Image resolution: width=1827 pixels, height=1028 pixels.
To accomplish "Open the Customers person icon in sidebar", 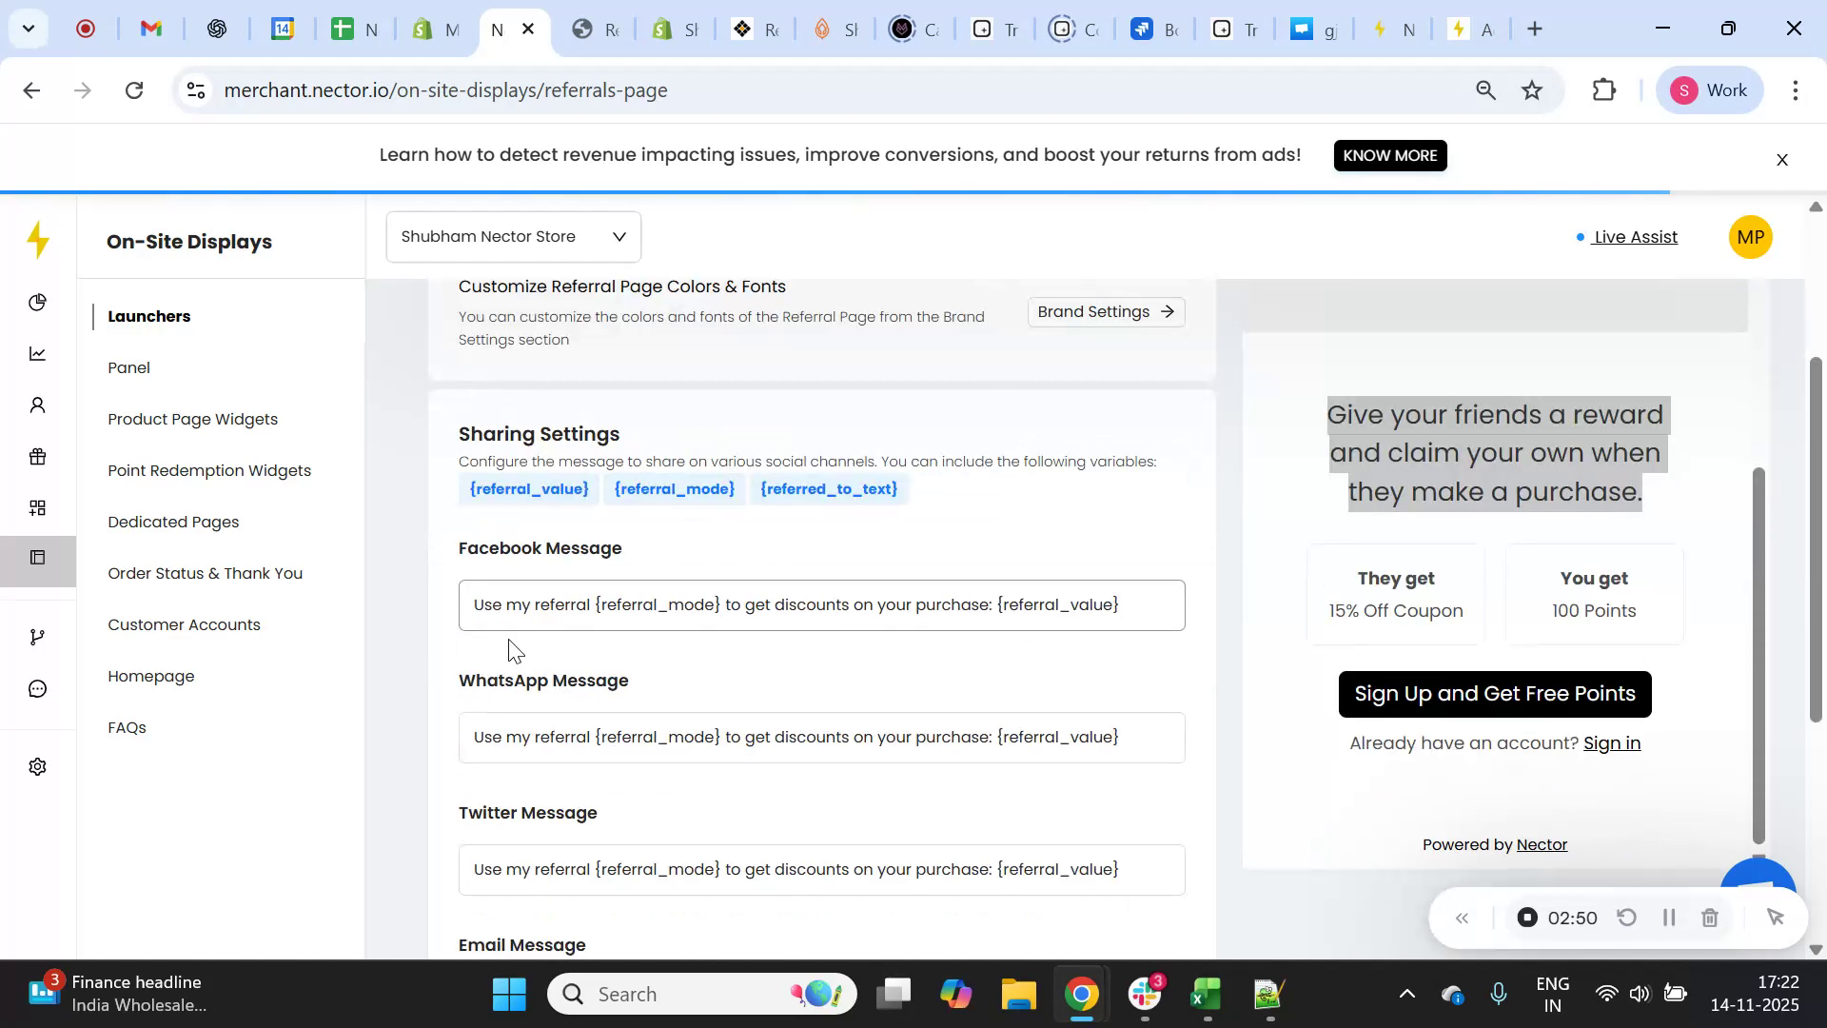I will (37, 405).
